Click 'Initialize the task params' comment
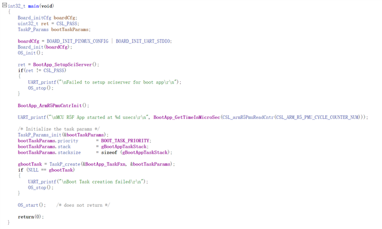The image size is (382, 229). click(58, 129)
